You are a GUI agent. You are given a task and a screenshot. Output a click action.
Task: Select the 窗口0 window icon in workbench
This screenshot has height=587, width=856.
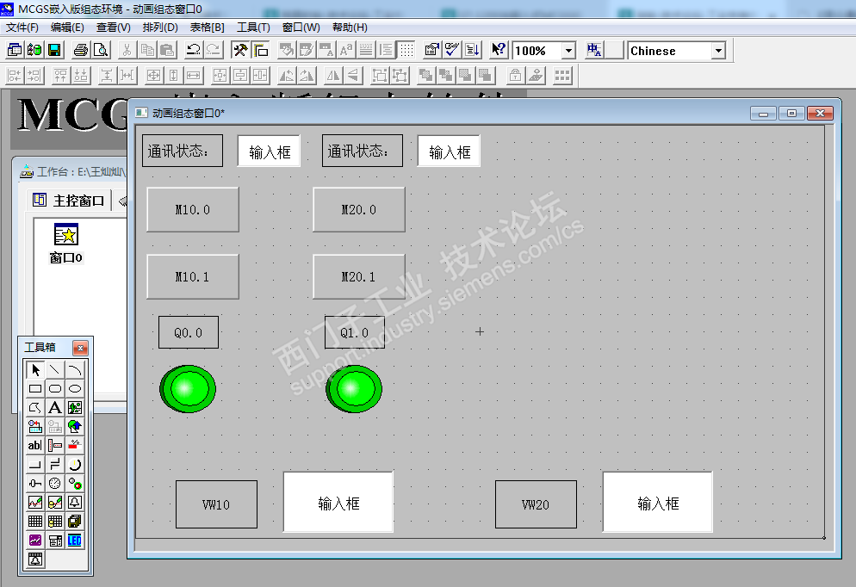point(66,244)
